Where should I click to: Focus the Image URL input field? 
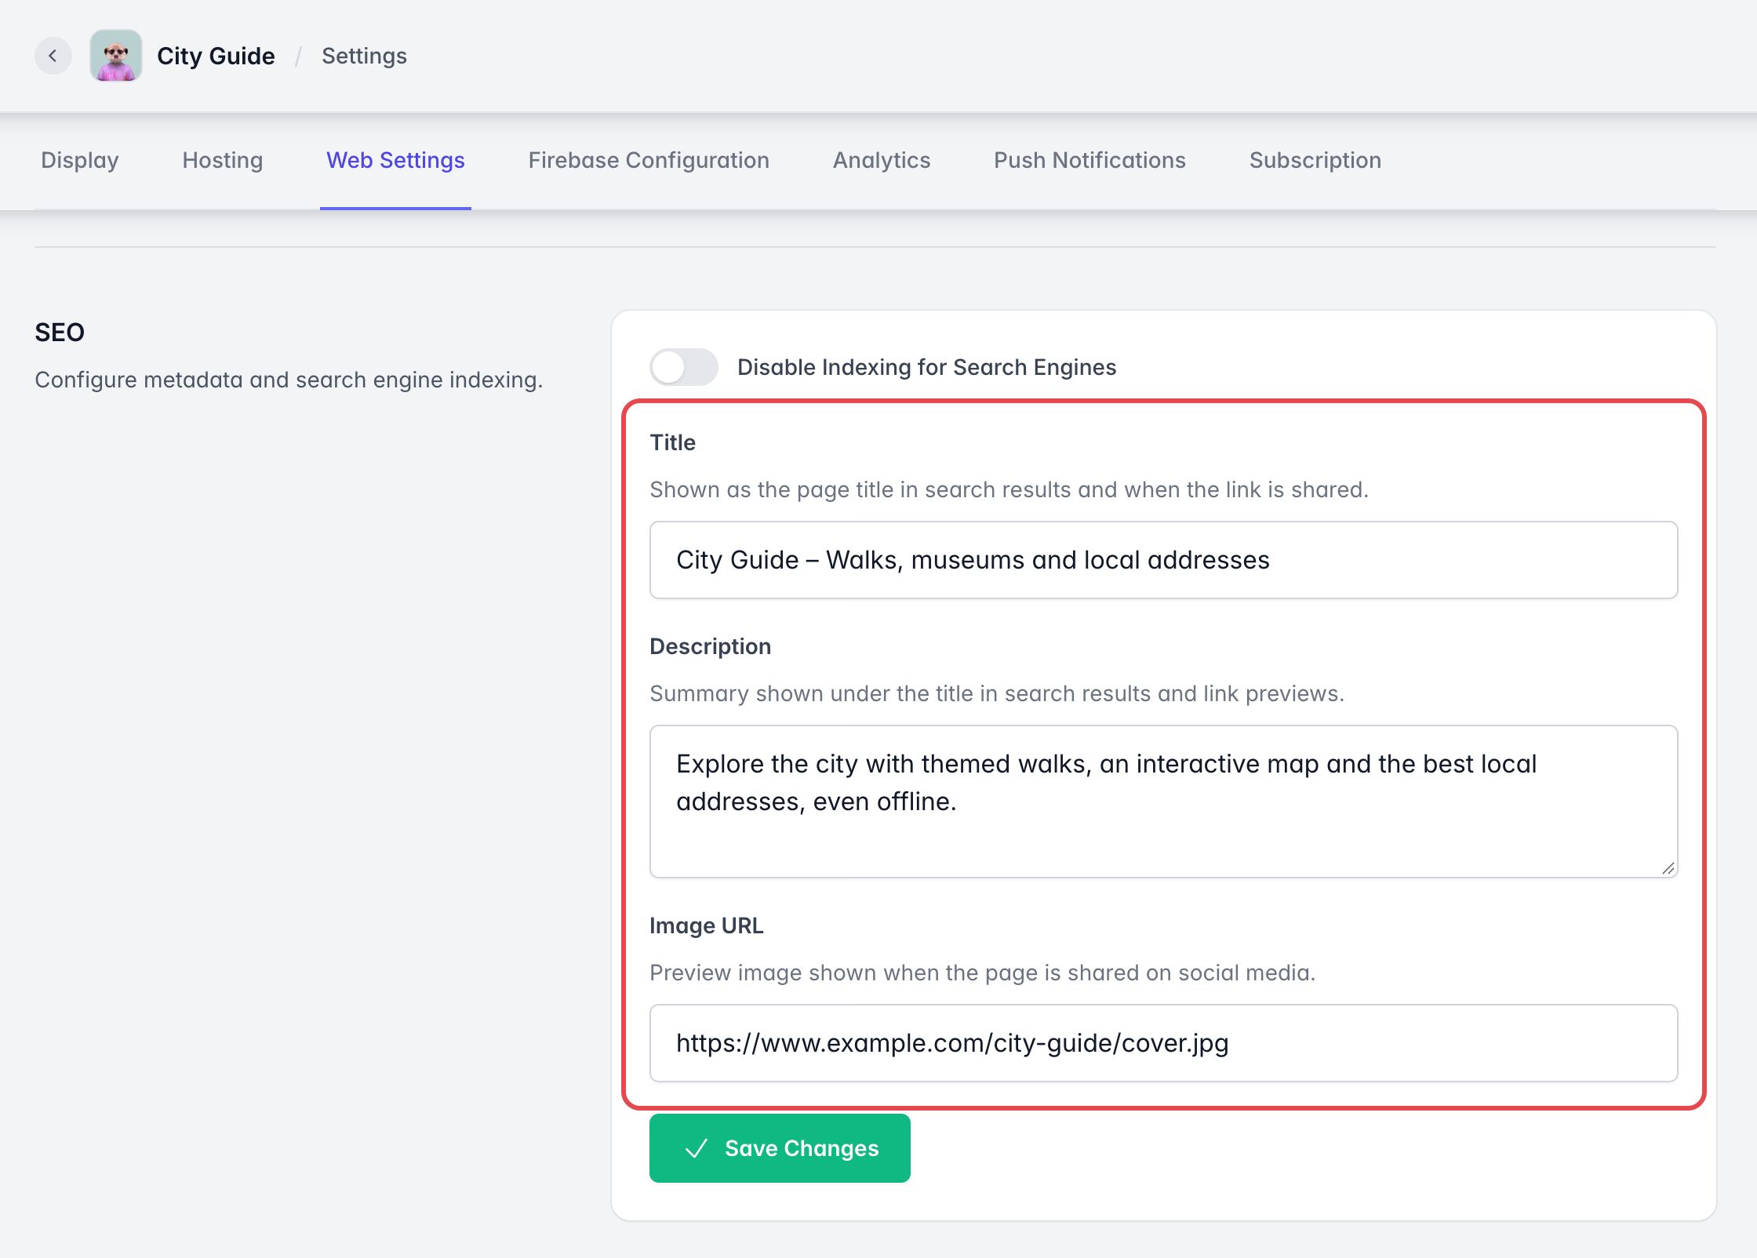point(1163,1043)
